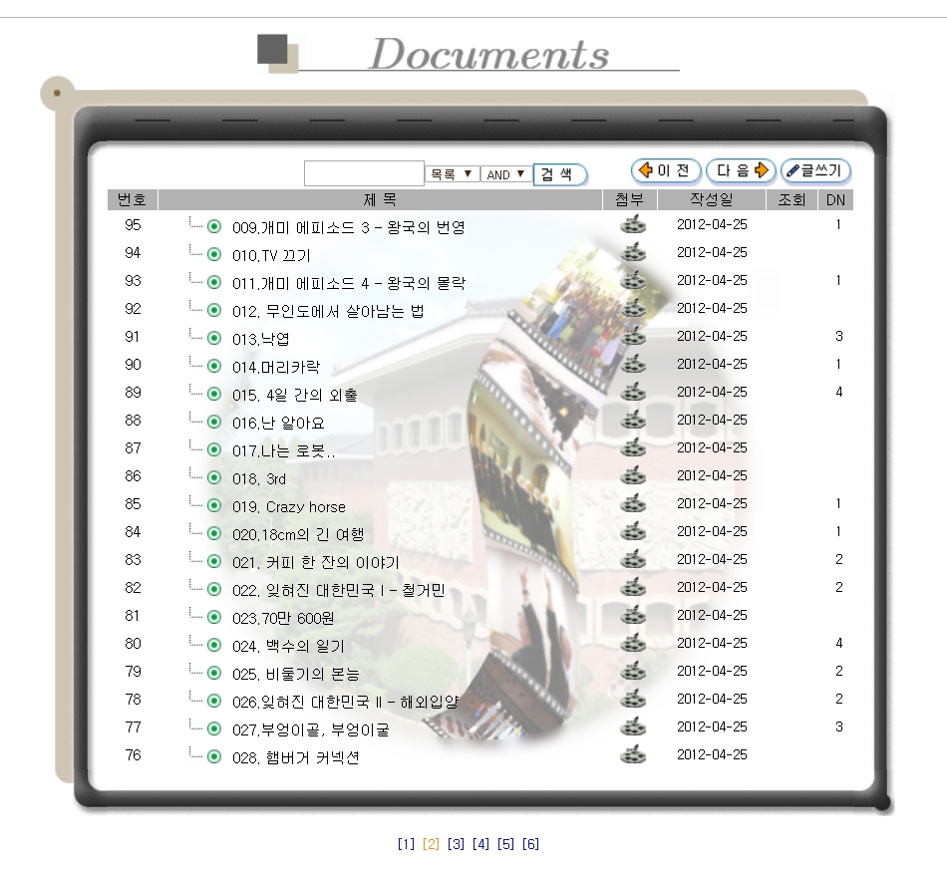Open the 목록 search field dropdown
This screenshot has height=872, width=947.
(453, 174)
